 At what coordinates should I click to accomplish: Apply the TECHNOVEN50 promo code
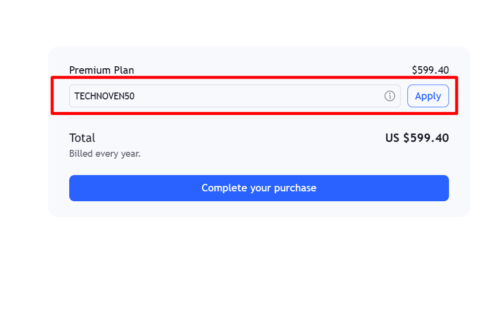click(x=428, y=96)
